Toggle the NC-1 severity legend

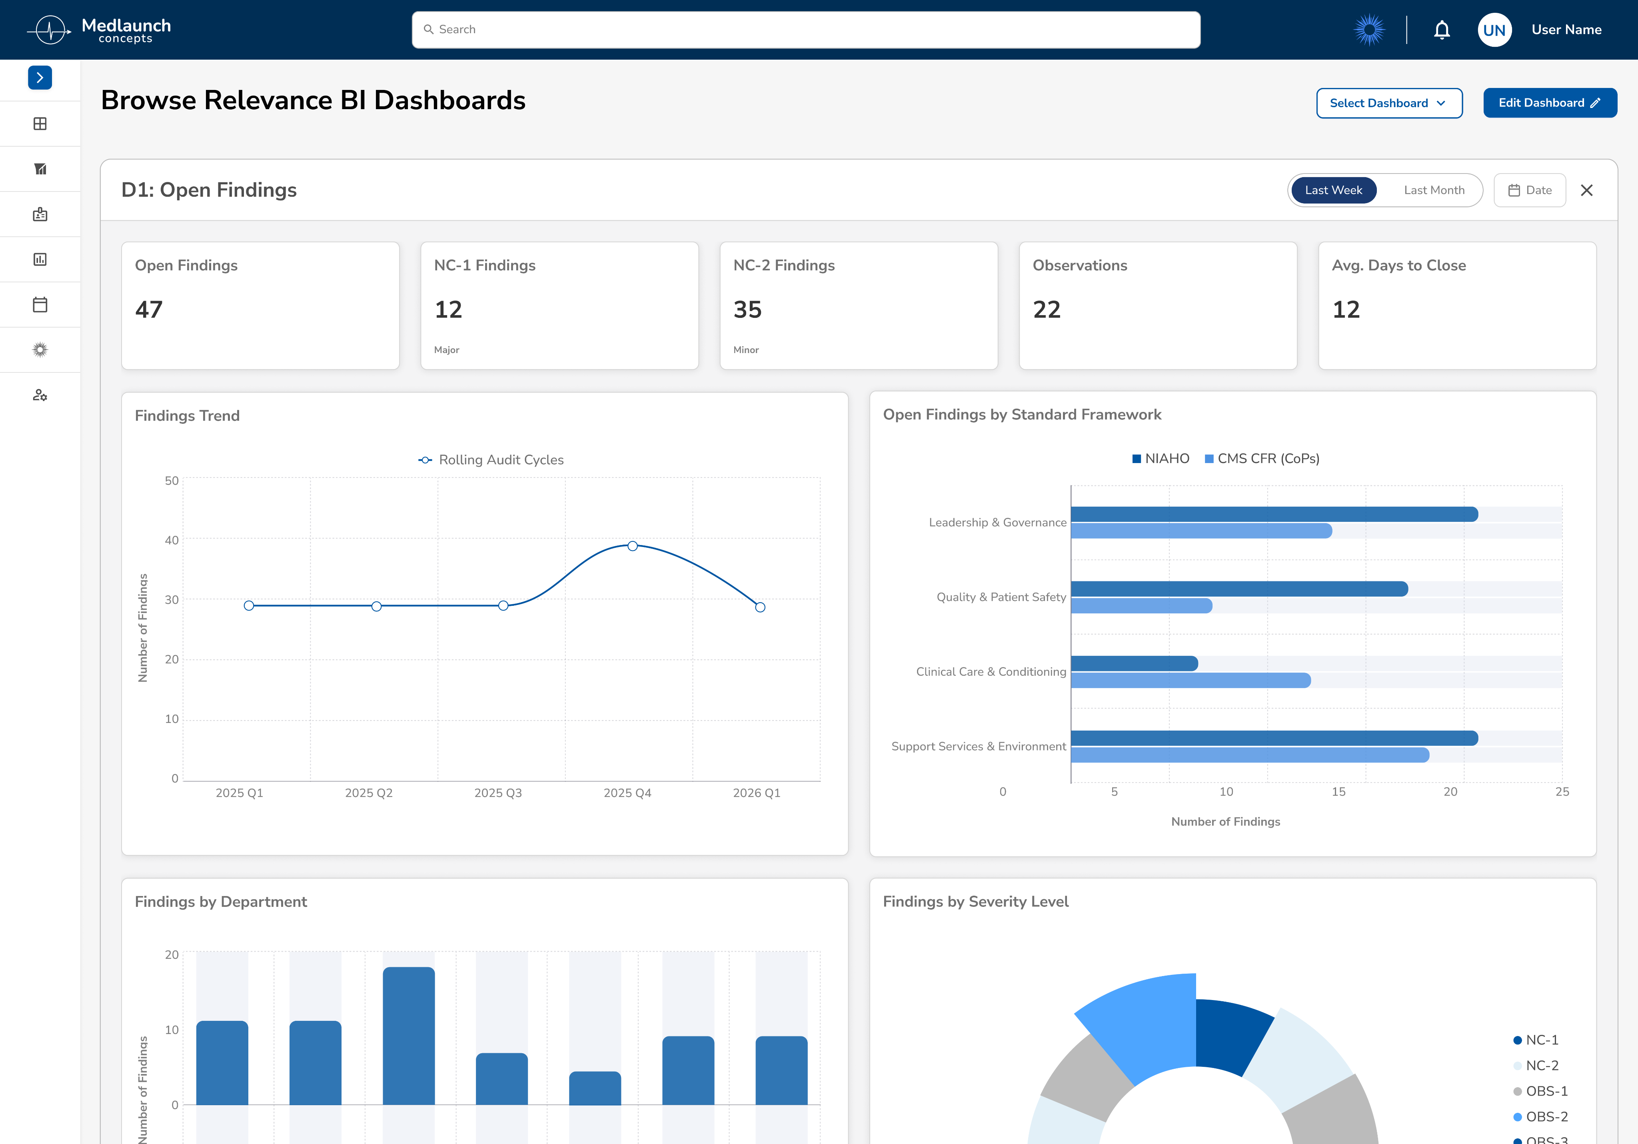pos(1536,1040)
